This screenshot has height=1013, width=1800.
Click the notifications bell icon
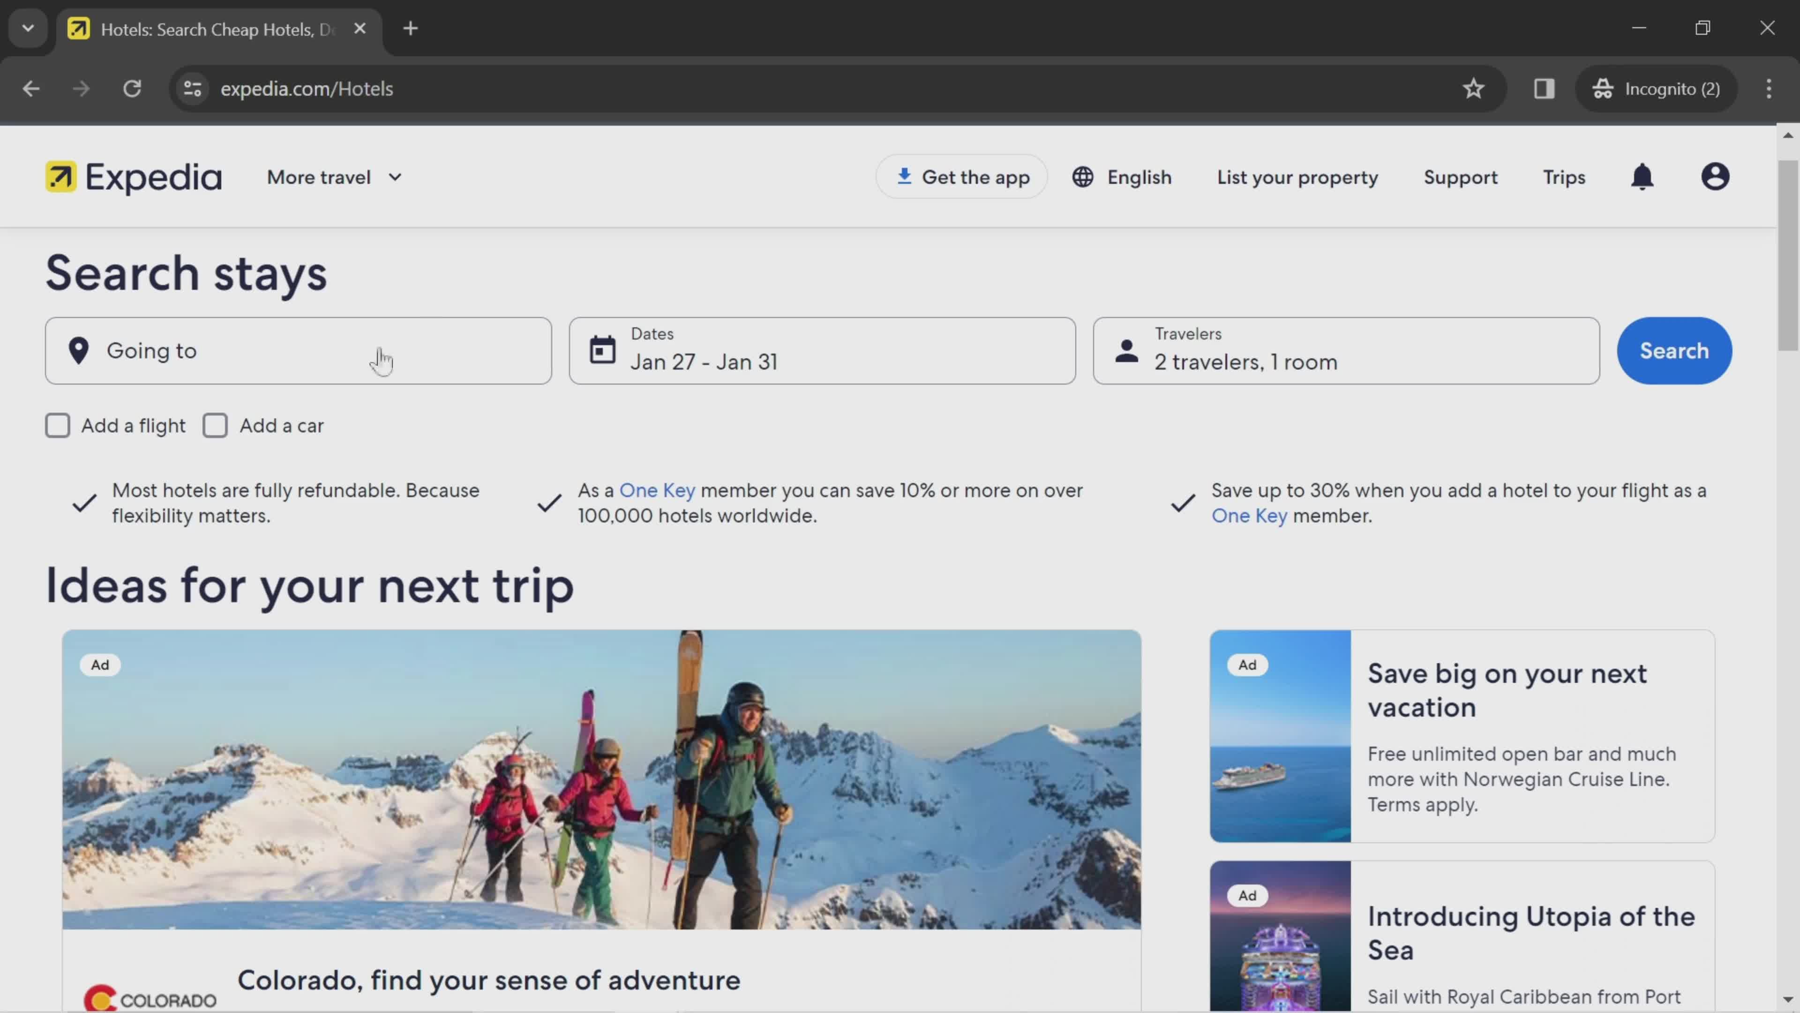1643,177
